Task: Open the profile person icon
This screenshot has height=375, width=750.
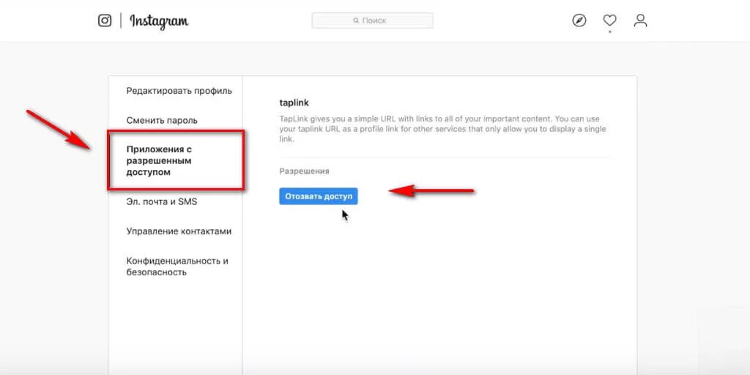Action: pyautogui.click(x=640, y=21)
